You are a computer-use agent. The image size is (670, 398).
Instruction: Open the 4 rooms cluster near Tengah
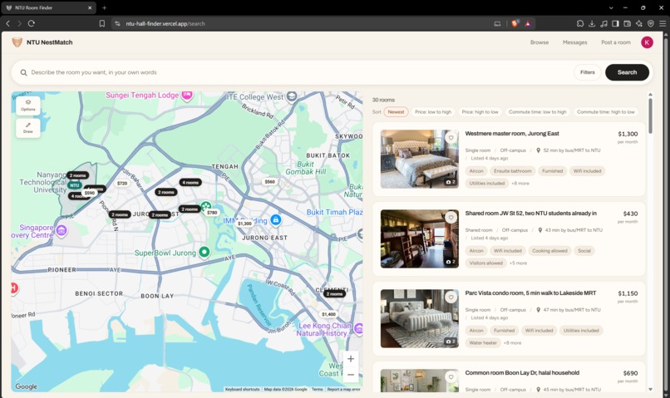pyautogui.click(x=190, y=182)
